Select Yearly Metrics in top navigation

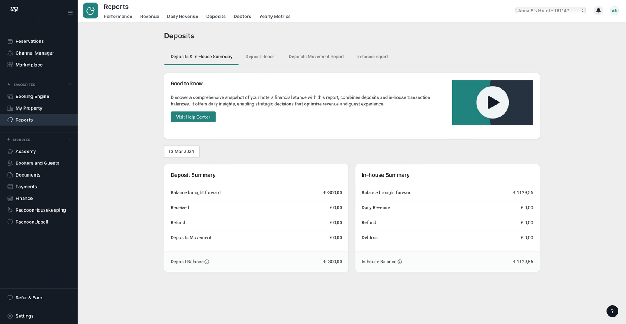tap(275, 17)
